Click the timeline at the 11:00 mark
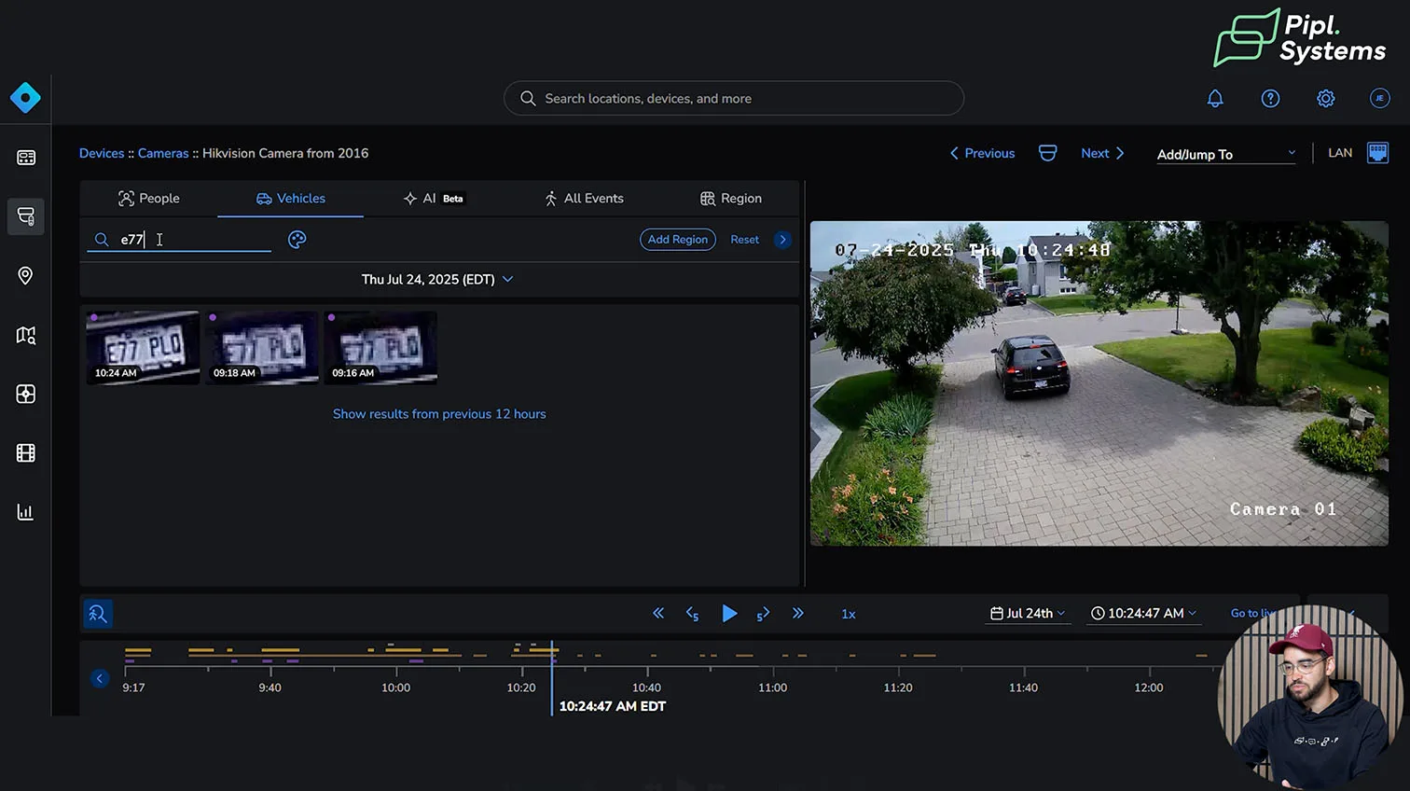This screenshot has height=791, width=1410. pos(773,670)
